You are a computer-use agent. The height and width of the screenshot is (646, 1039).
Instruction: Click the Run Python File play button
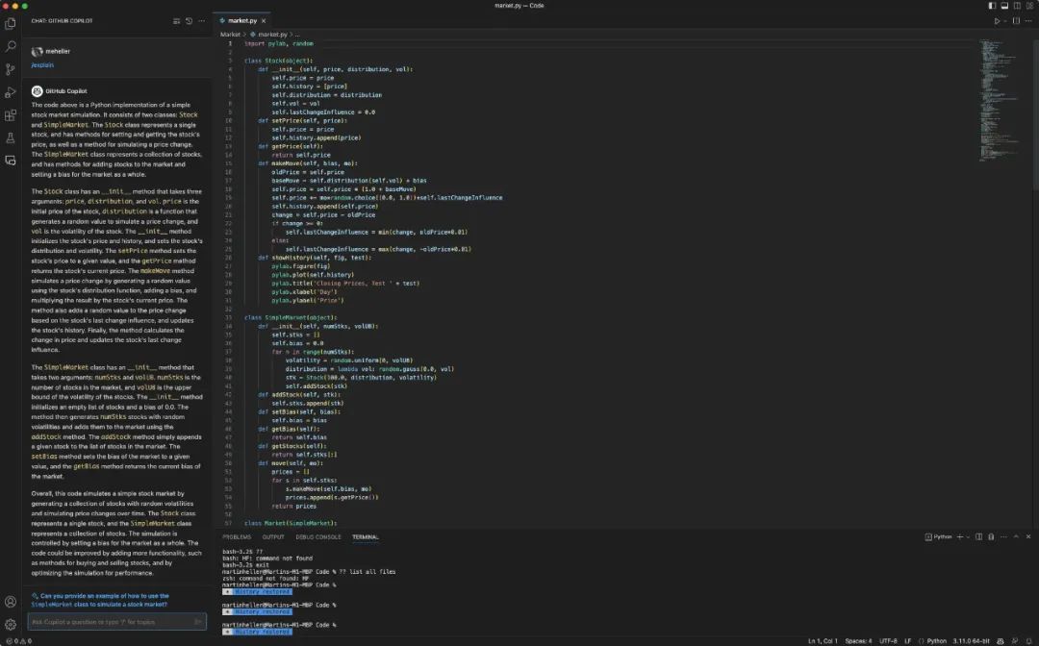(997, 20)
